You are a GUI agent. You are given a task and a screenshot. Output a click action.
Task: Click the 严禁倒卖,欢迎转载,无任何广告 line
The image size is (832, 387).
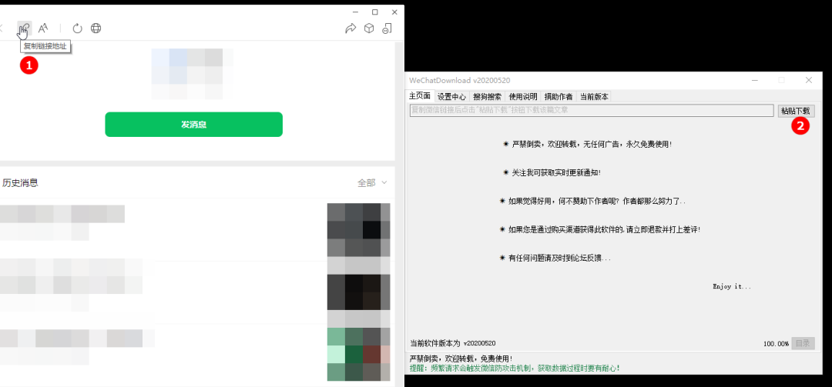pyautogui.click(x=588, y=144)
